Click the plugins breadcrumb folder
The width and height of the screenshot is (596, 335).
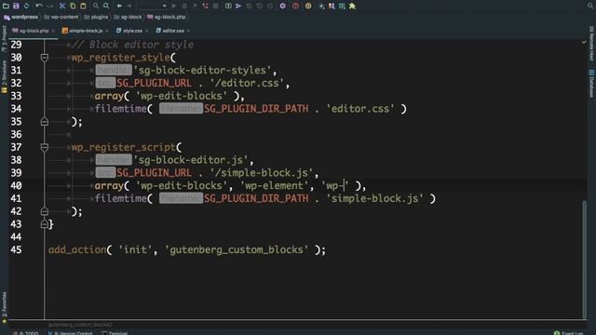click(x=97, y=17)
